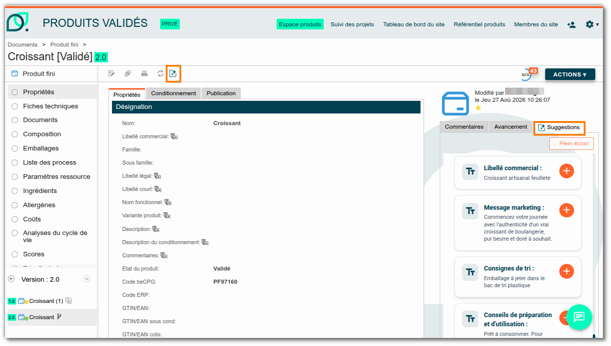Screen dimensions: 611x346
Task: Navigate to Produit fini breadcrumb link
Action: coord(64,45)
